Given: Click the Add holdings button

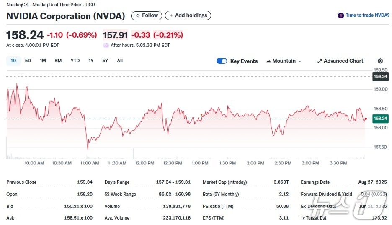Looking at the screenshot, I should 188,15.
